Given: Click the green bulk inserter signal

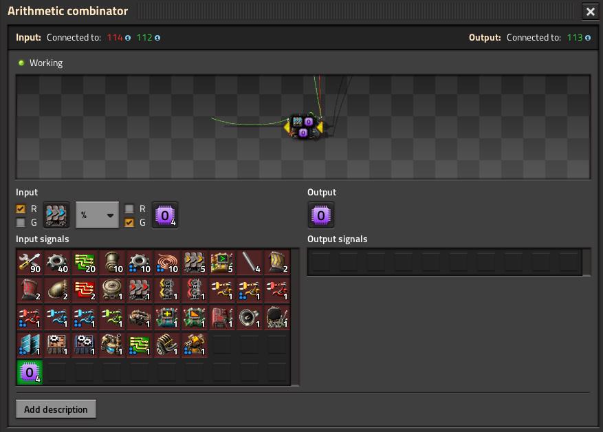Looking at the screenshot, I should coord(113,318).
